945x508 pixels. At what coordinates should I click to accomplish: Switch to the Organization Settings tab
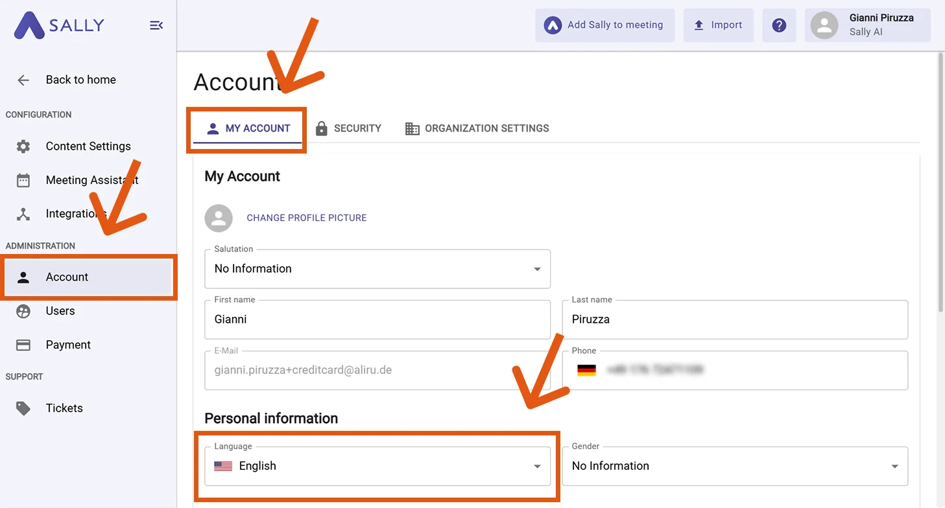coord(477,128)
